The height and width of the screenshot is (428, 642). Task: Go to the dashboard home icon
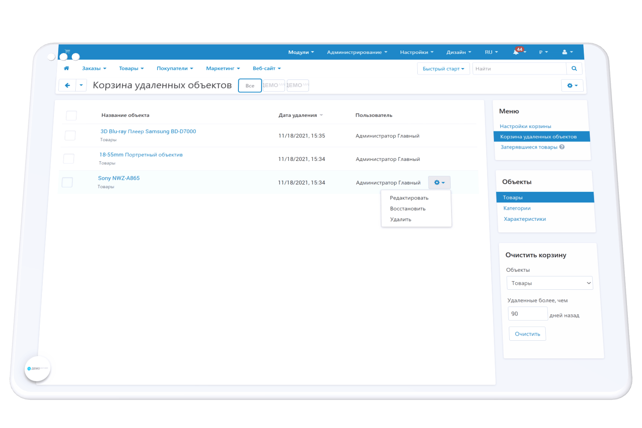tap(66, 68)
